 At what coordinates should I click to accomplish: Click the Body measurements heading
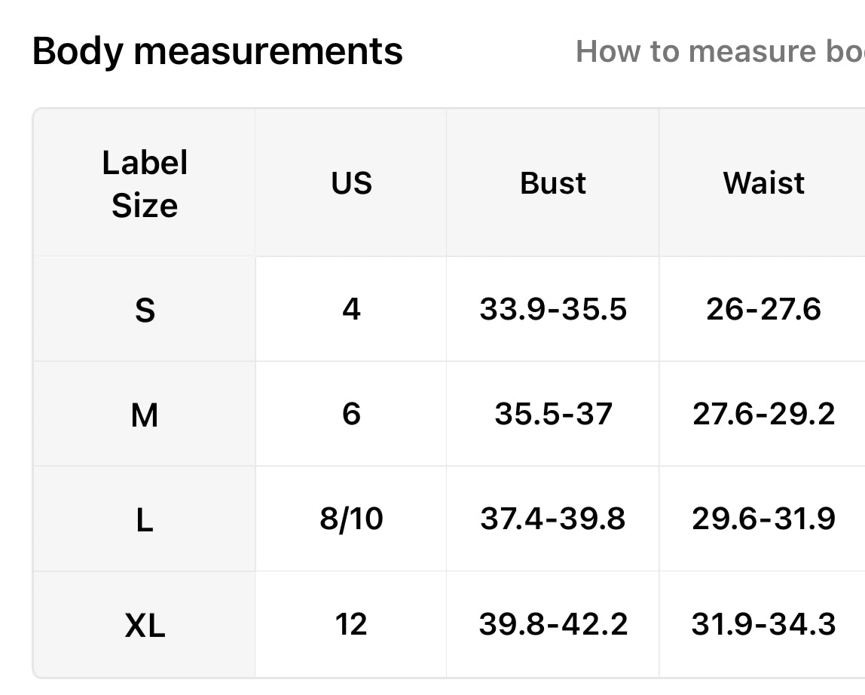click(217, 51)
